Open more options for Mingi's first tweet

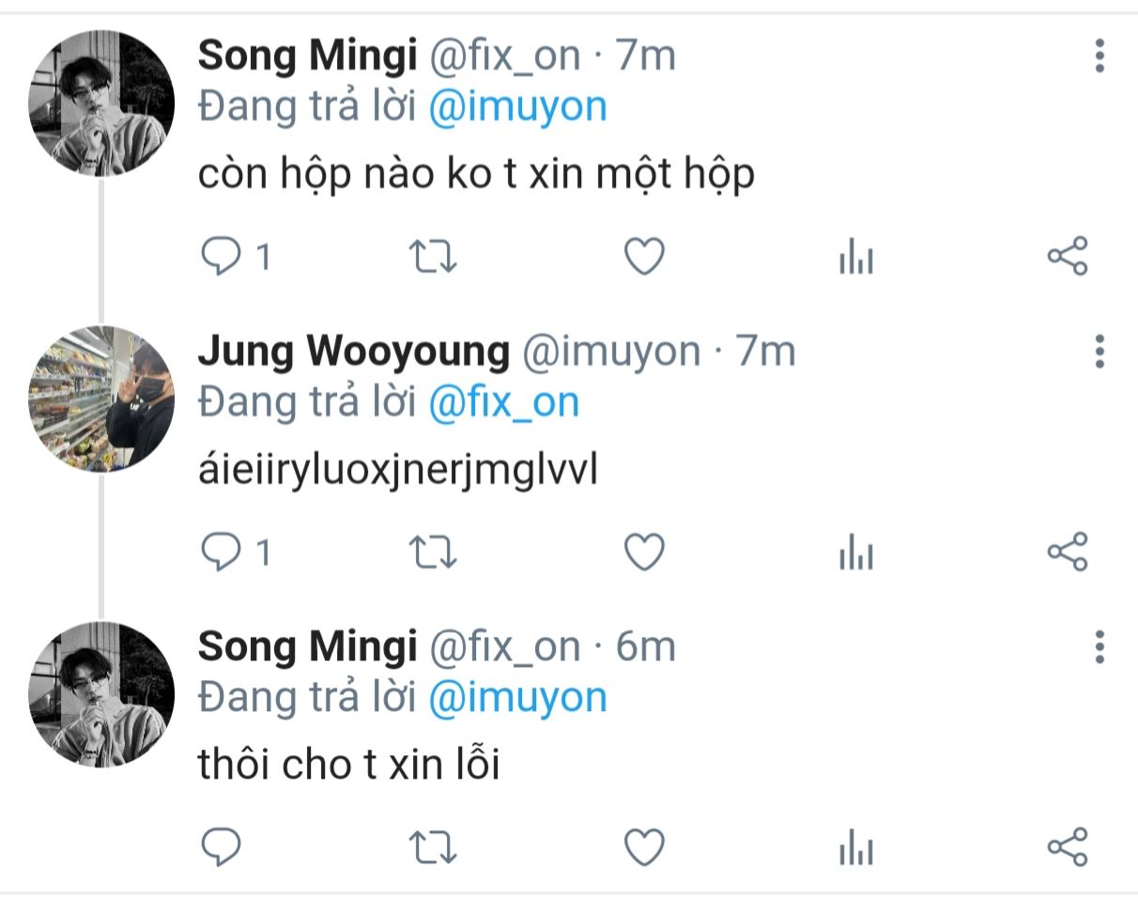point(1100,56)
